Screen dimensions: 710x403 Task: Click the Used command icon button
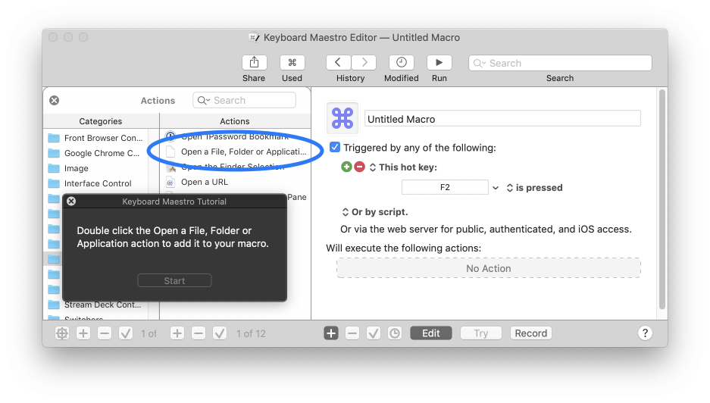point(292,62)
